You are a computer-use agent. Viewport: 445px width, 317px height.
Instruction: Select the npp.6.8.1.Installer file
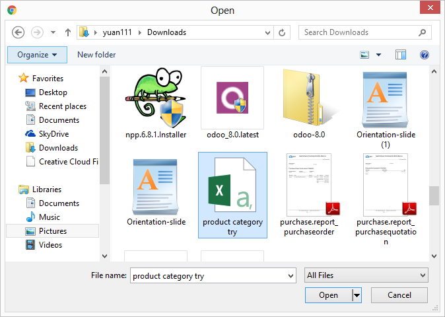point(156,103)
